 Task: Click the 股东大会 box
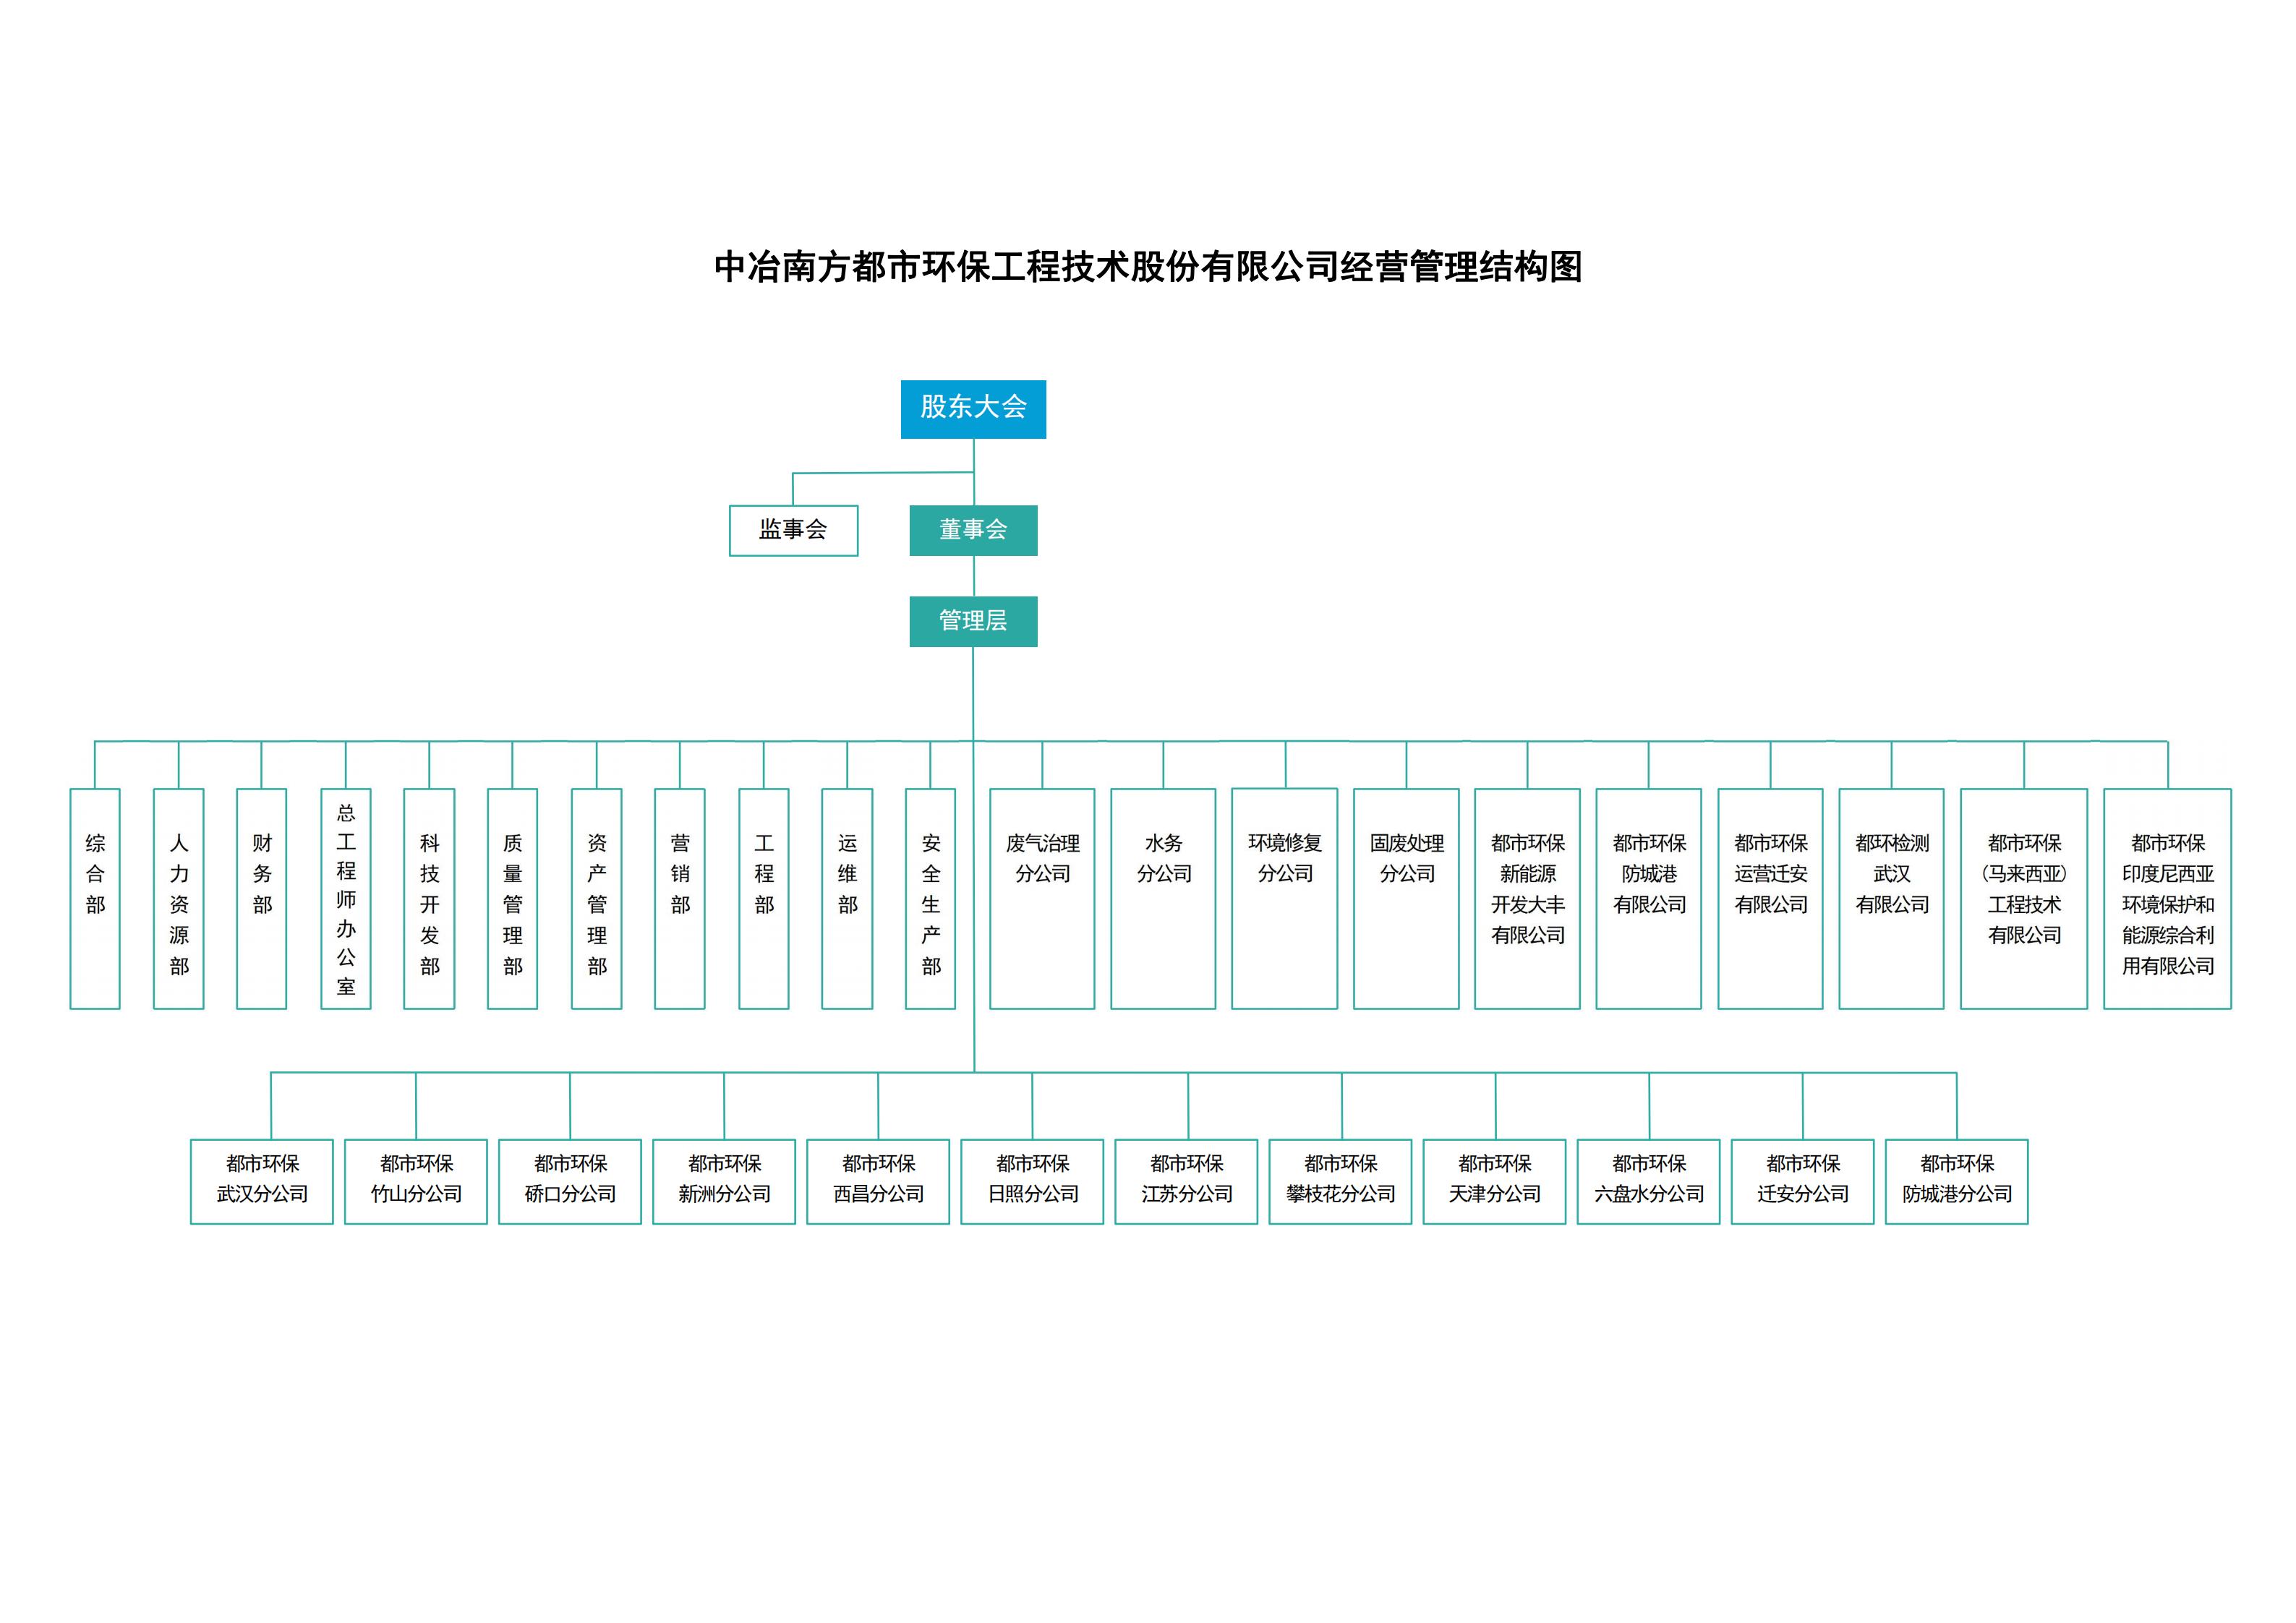[973, 408]
